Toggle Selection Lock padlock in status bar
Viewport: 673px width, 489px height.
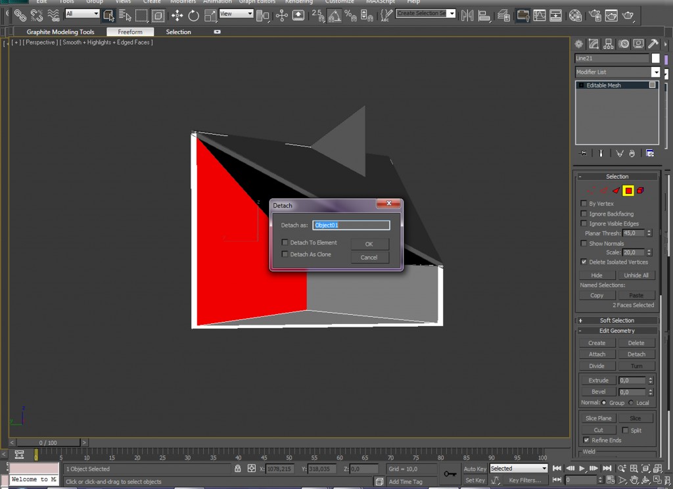point(237,469)
